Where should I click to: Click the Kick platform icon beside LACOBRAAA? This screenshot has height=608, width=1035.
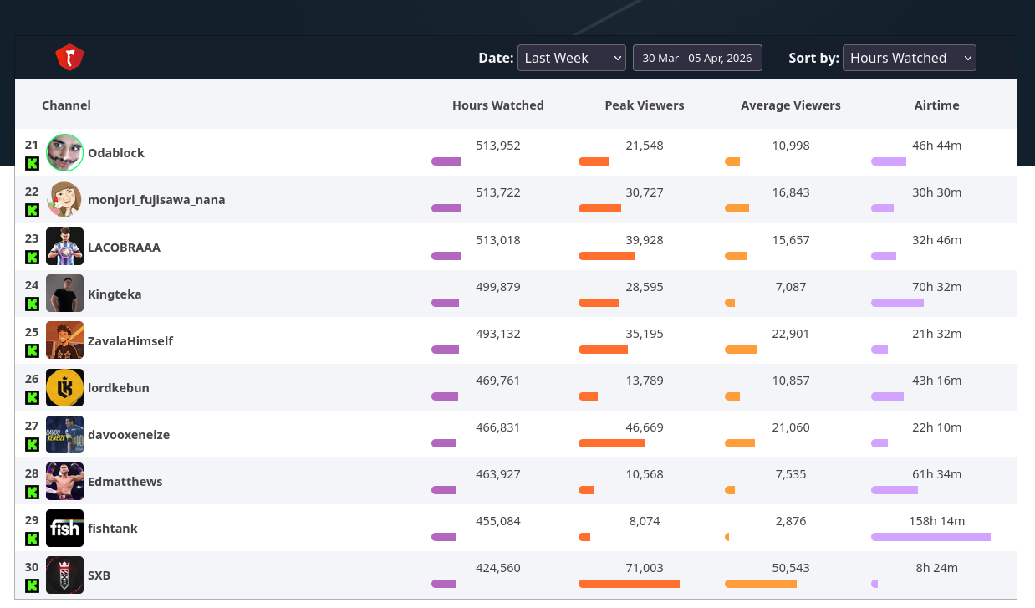point(32,257)
